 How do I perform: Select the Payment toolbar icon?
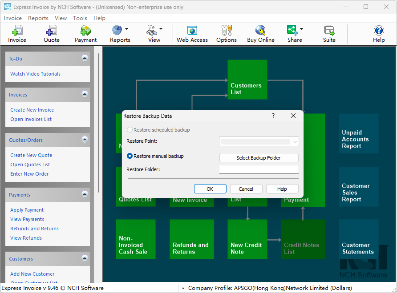(85, 34)
